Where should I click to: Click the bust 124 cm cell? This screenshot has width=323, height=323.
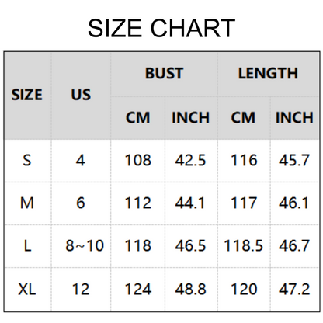138,289
